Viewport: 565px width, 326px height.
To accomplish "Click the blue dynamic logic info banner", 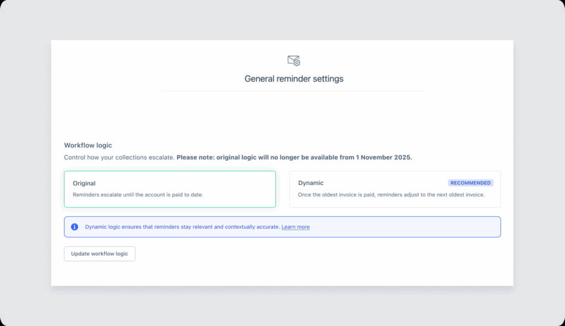I will pos(282,226).
